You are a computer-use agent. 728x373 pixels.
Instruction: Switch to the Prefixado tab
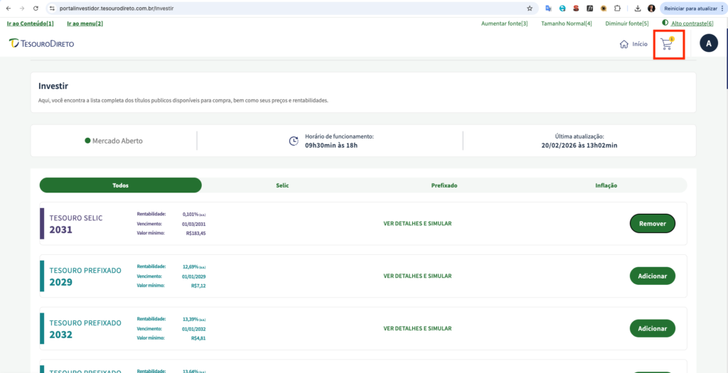[x=444, y=185]
